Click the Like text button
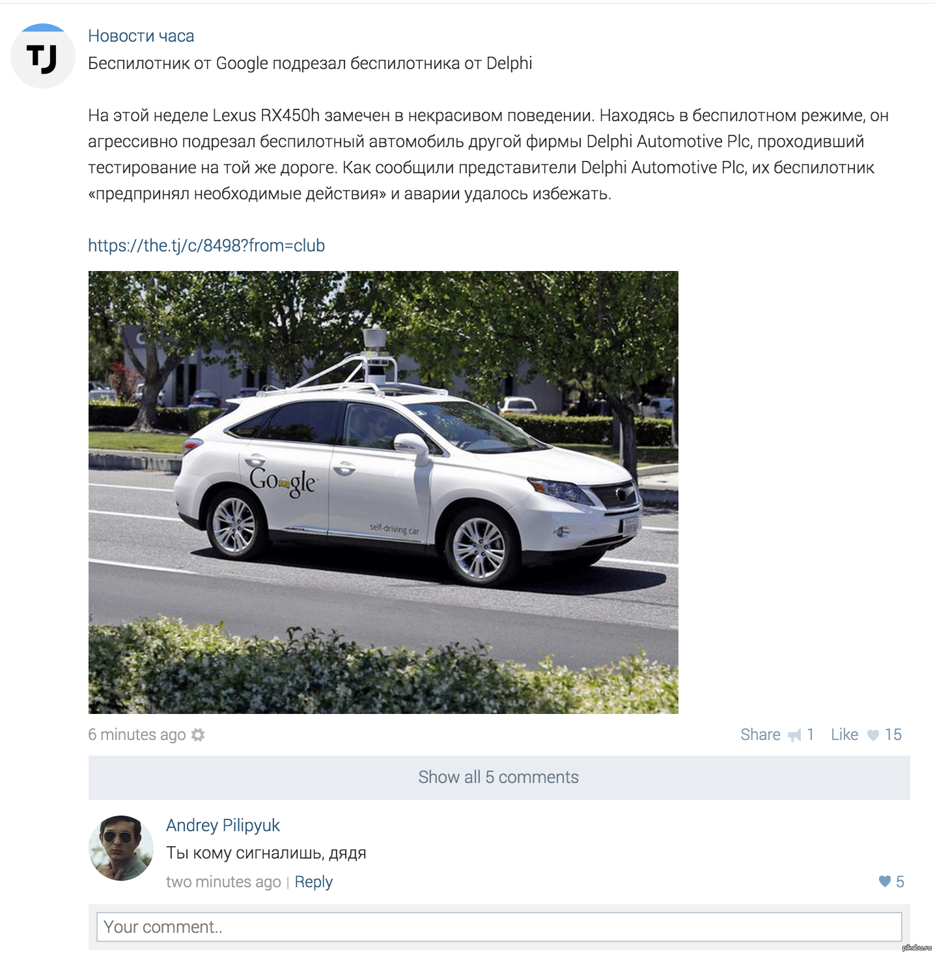The height and width of the screenshot is (955, 935). 844,735
